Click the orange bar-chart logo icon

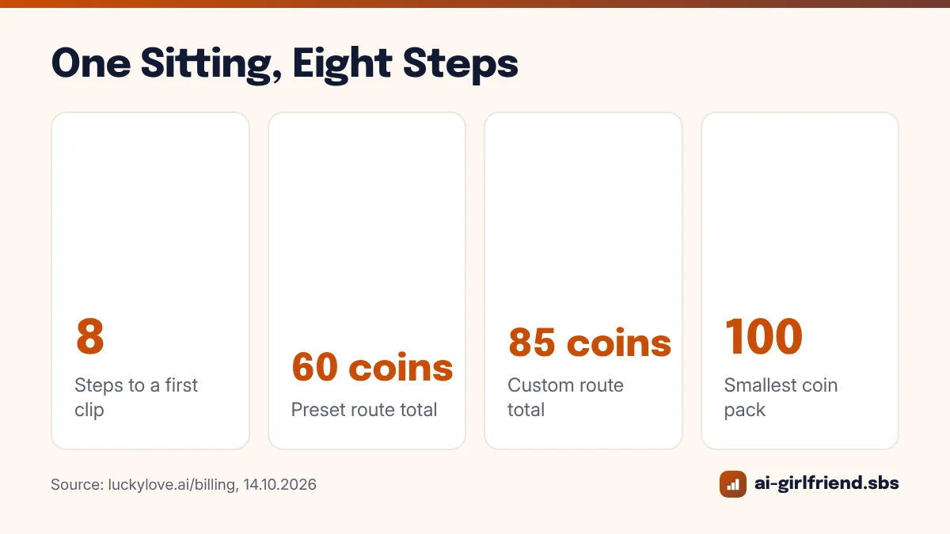pos(732,484)
